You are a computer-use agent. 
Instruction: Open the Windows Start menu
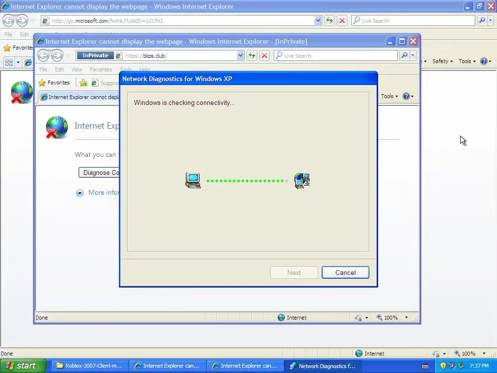(23, 366)
